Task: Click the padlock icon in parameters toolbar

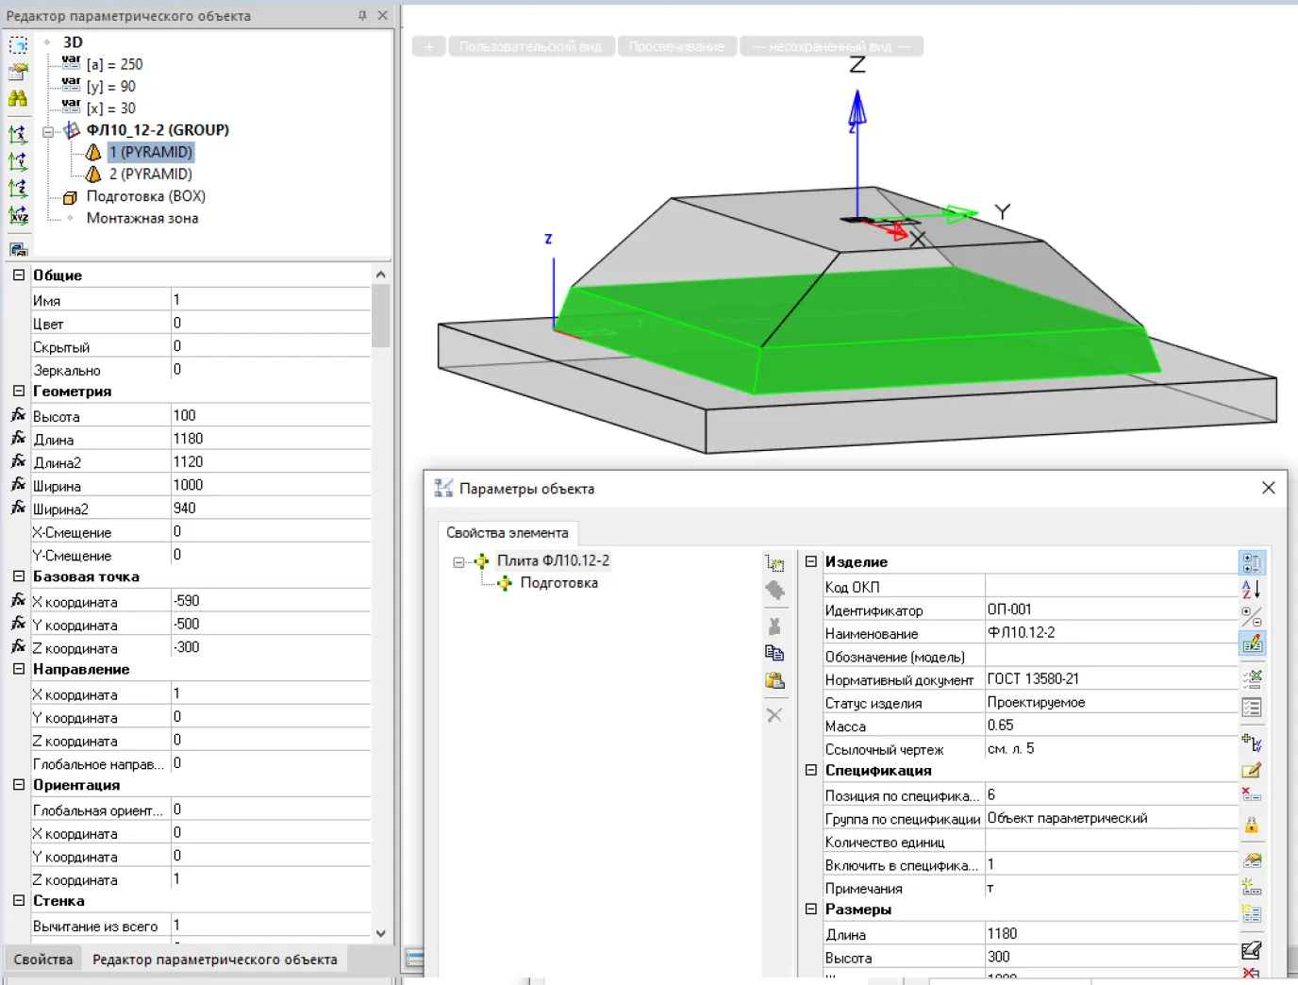Action: click(x=1251, y=826)
